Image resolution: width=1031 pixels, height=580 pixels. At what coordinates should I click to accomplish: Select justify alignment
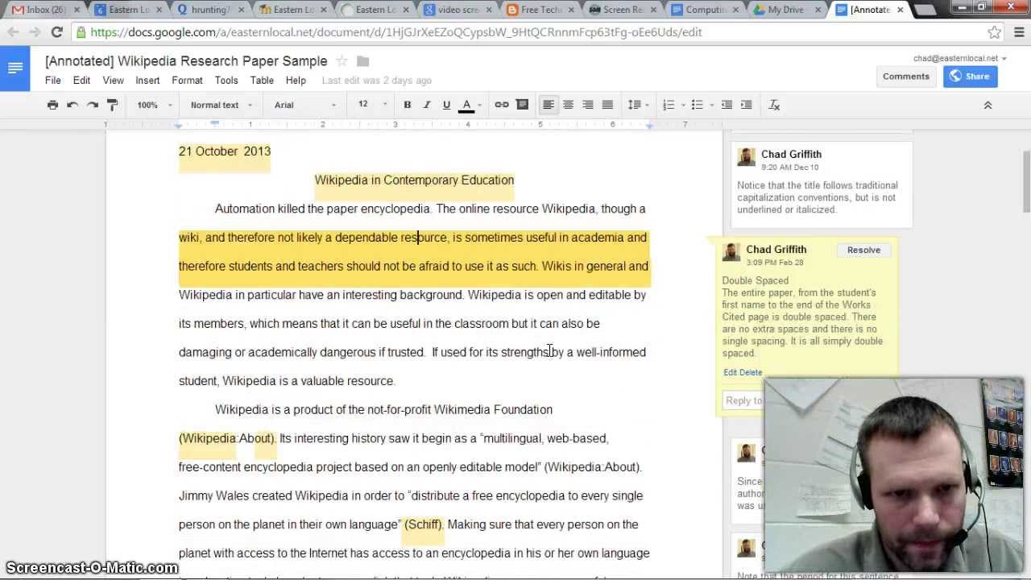[x=607, y=105]
